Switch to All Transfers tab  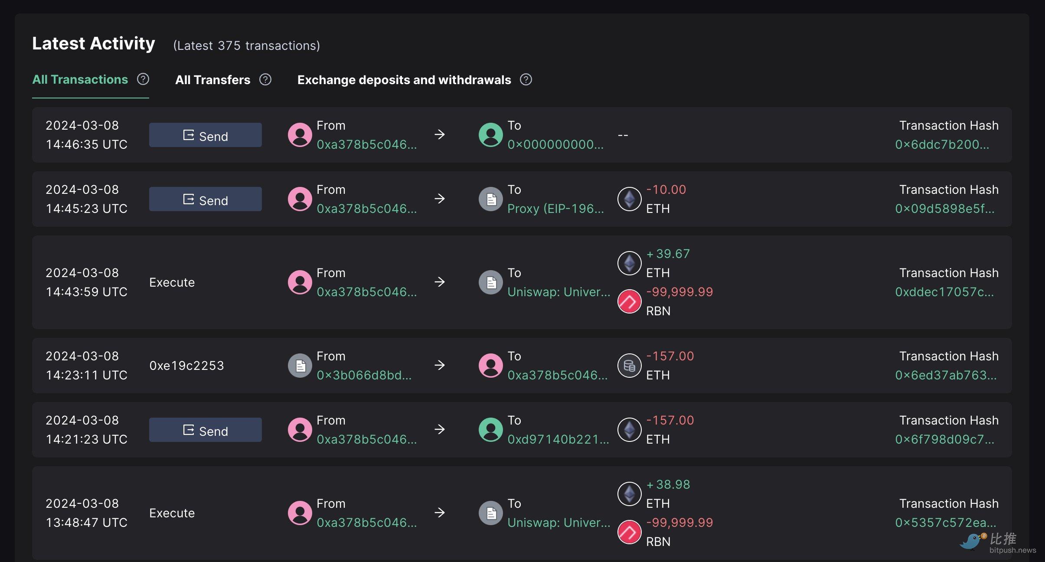tap(212, 80)
